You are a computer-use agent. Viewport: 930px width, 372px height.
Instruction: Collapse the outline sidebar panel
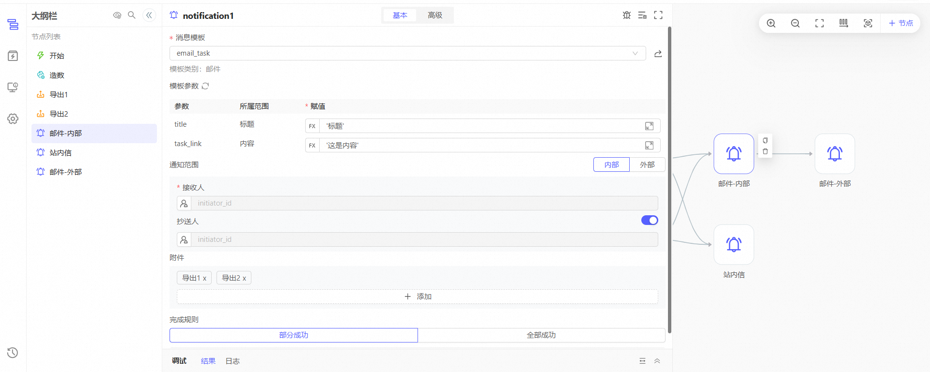point(149,15)
